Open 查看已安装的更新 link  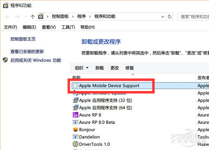coord(27,52)
